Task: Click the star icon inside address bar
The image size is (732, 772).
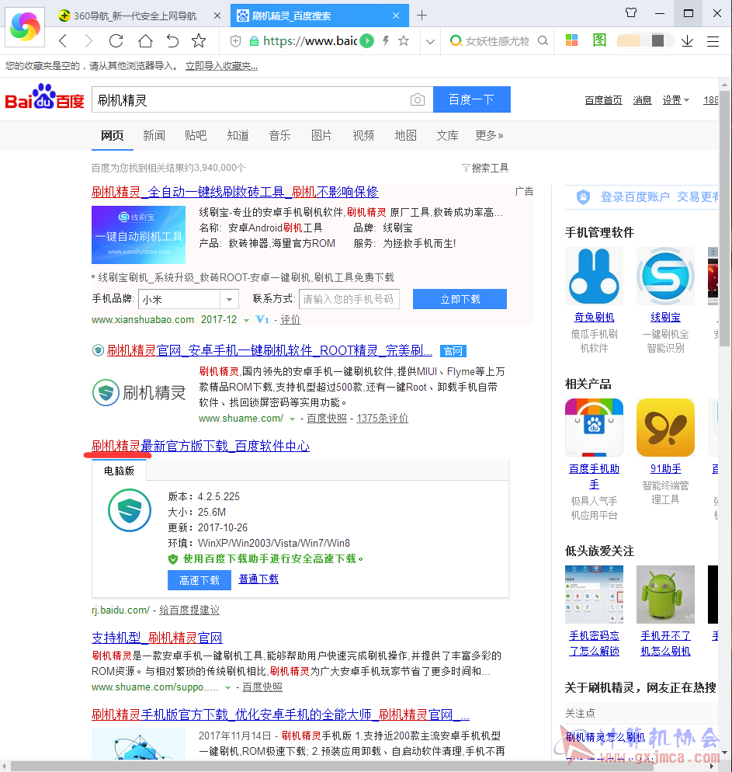Action: [404, 40]
